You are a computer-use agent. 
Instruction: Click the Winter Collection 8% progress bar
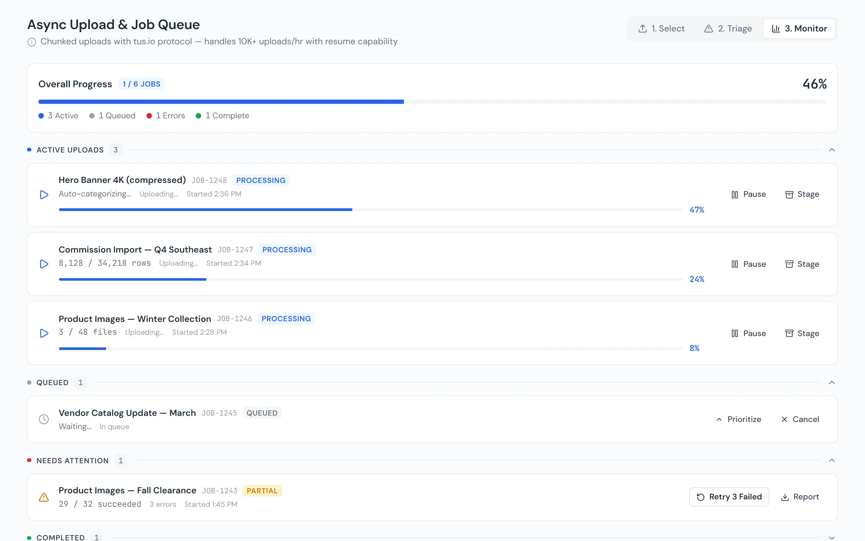(x=371, y=349)
